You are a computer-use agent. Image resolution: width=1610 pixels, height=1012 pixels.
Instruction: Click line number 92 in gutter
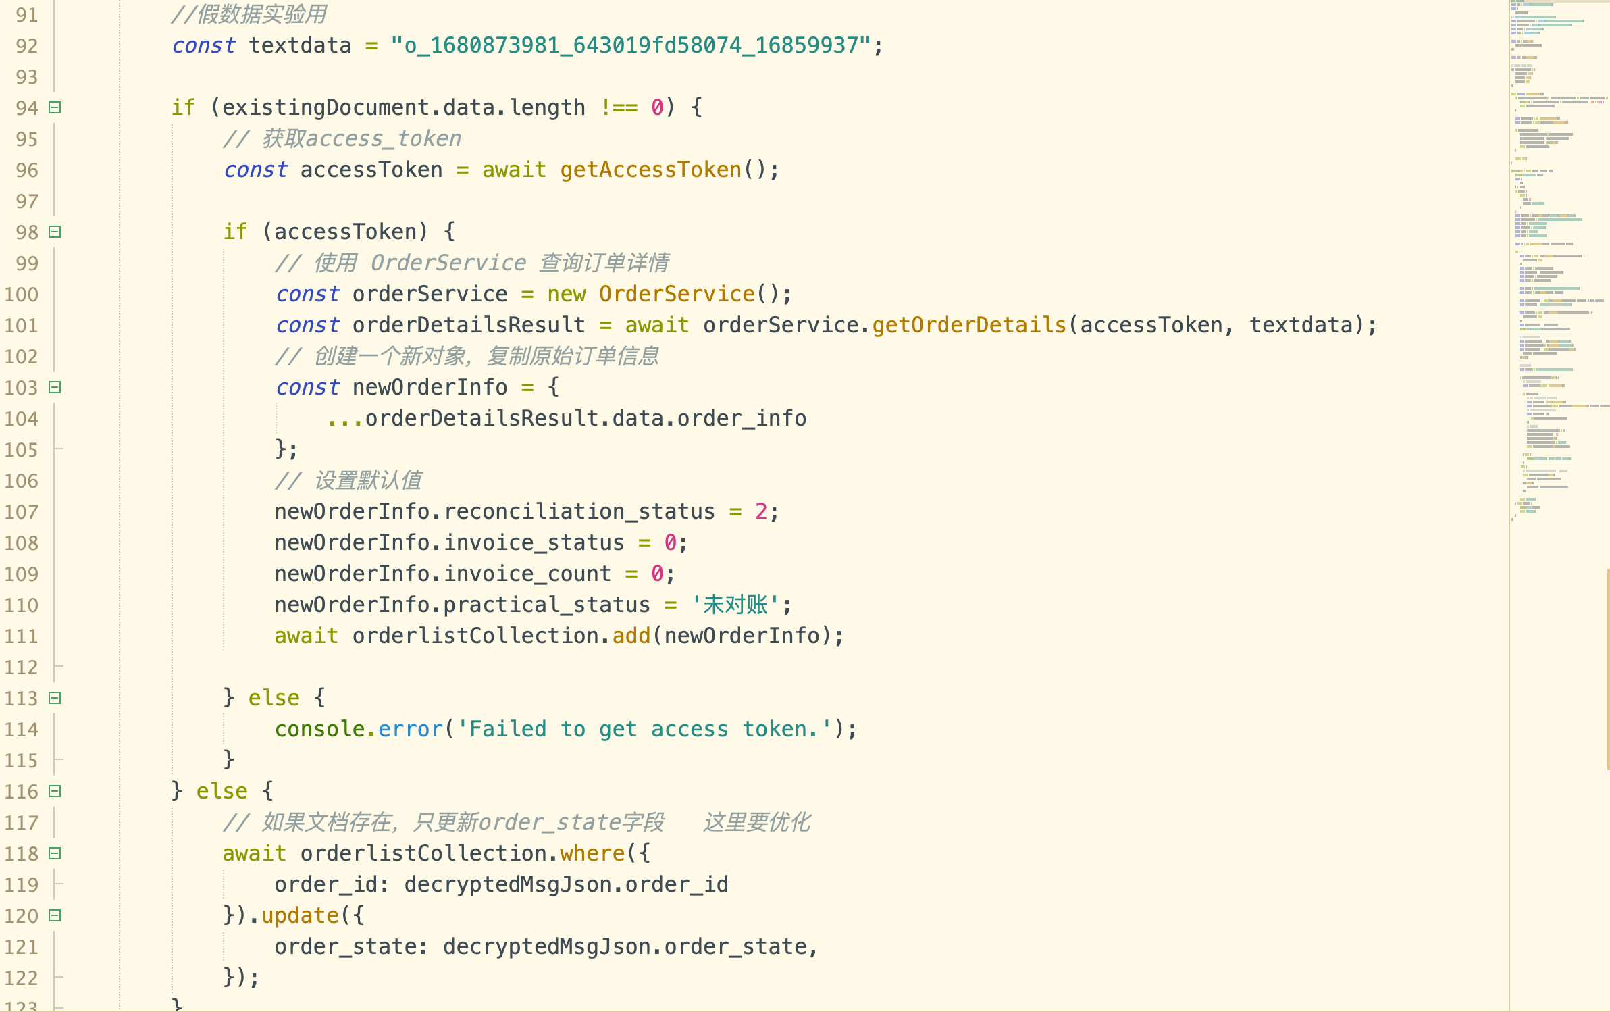(x=27, y=46)
